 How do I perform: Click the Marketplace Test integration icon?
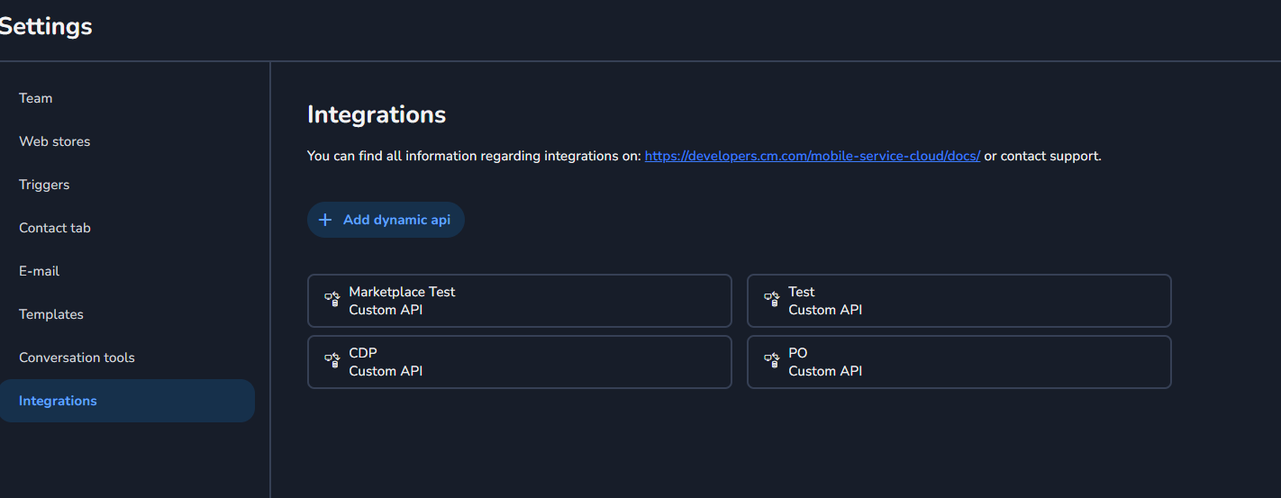click(x=332, y=299)
